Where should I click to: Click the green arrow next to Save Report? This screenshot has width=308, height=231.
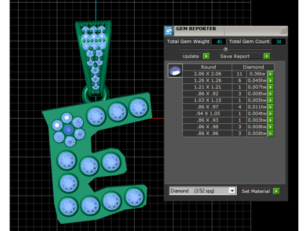(266, 56)
